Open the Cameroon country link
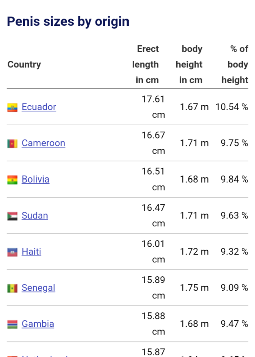 (43, 143)
